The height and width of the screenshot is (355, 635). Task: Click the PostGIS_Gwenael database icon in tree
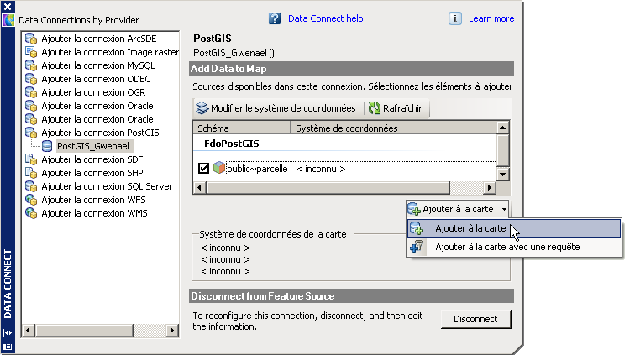(x=47, y=146)
